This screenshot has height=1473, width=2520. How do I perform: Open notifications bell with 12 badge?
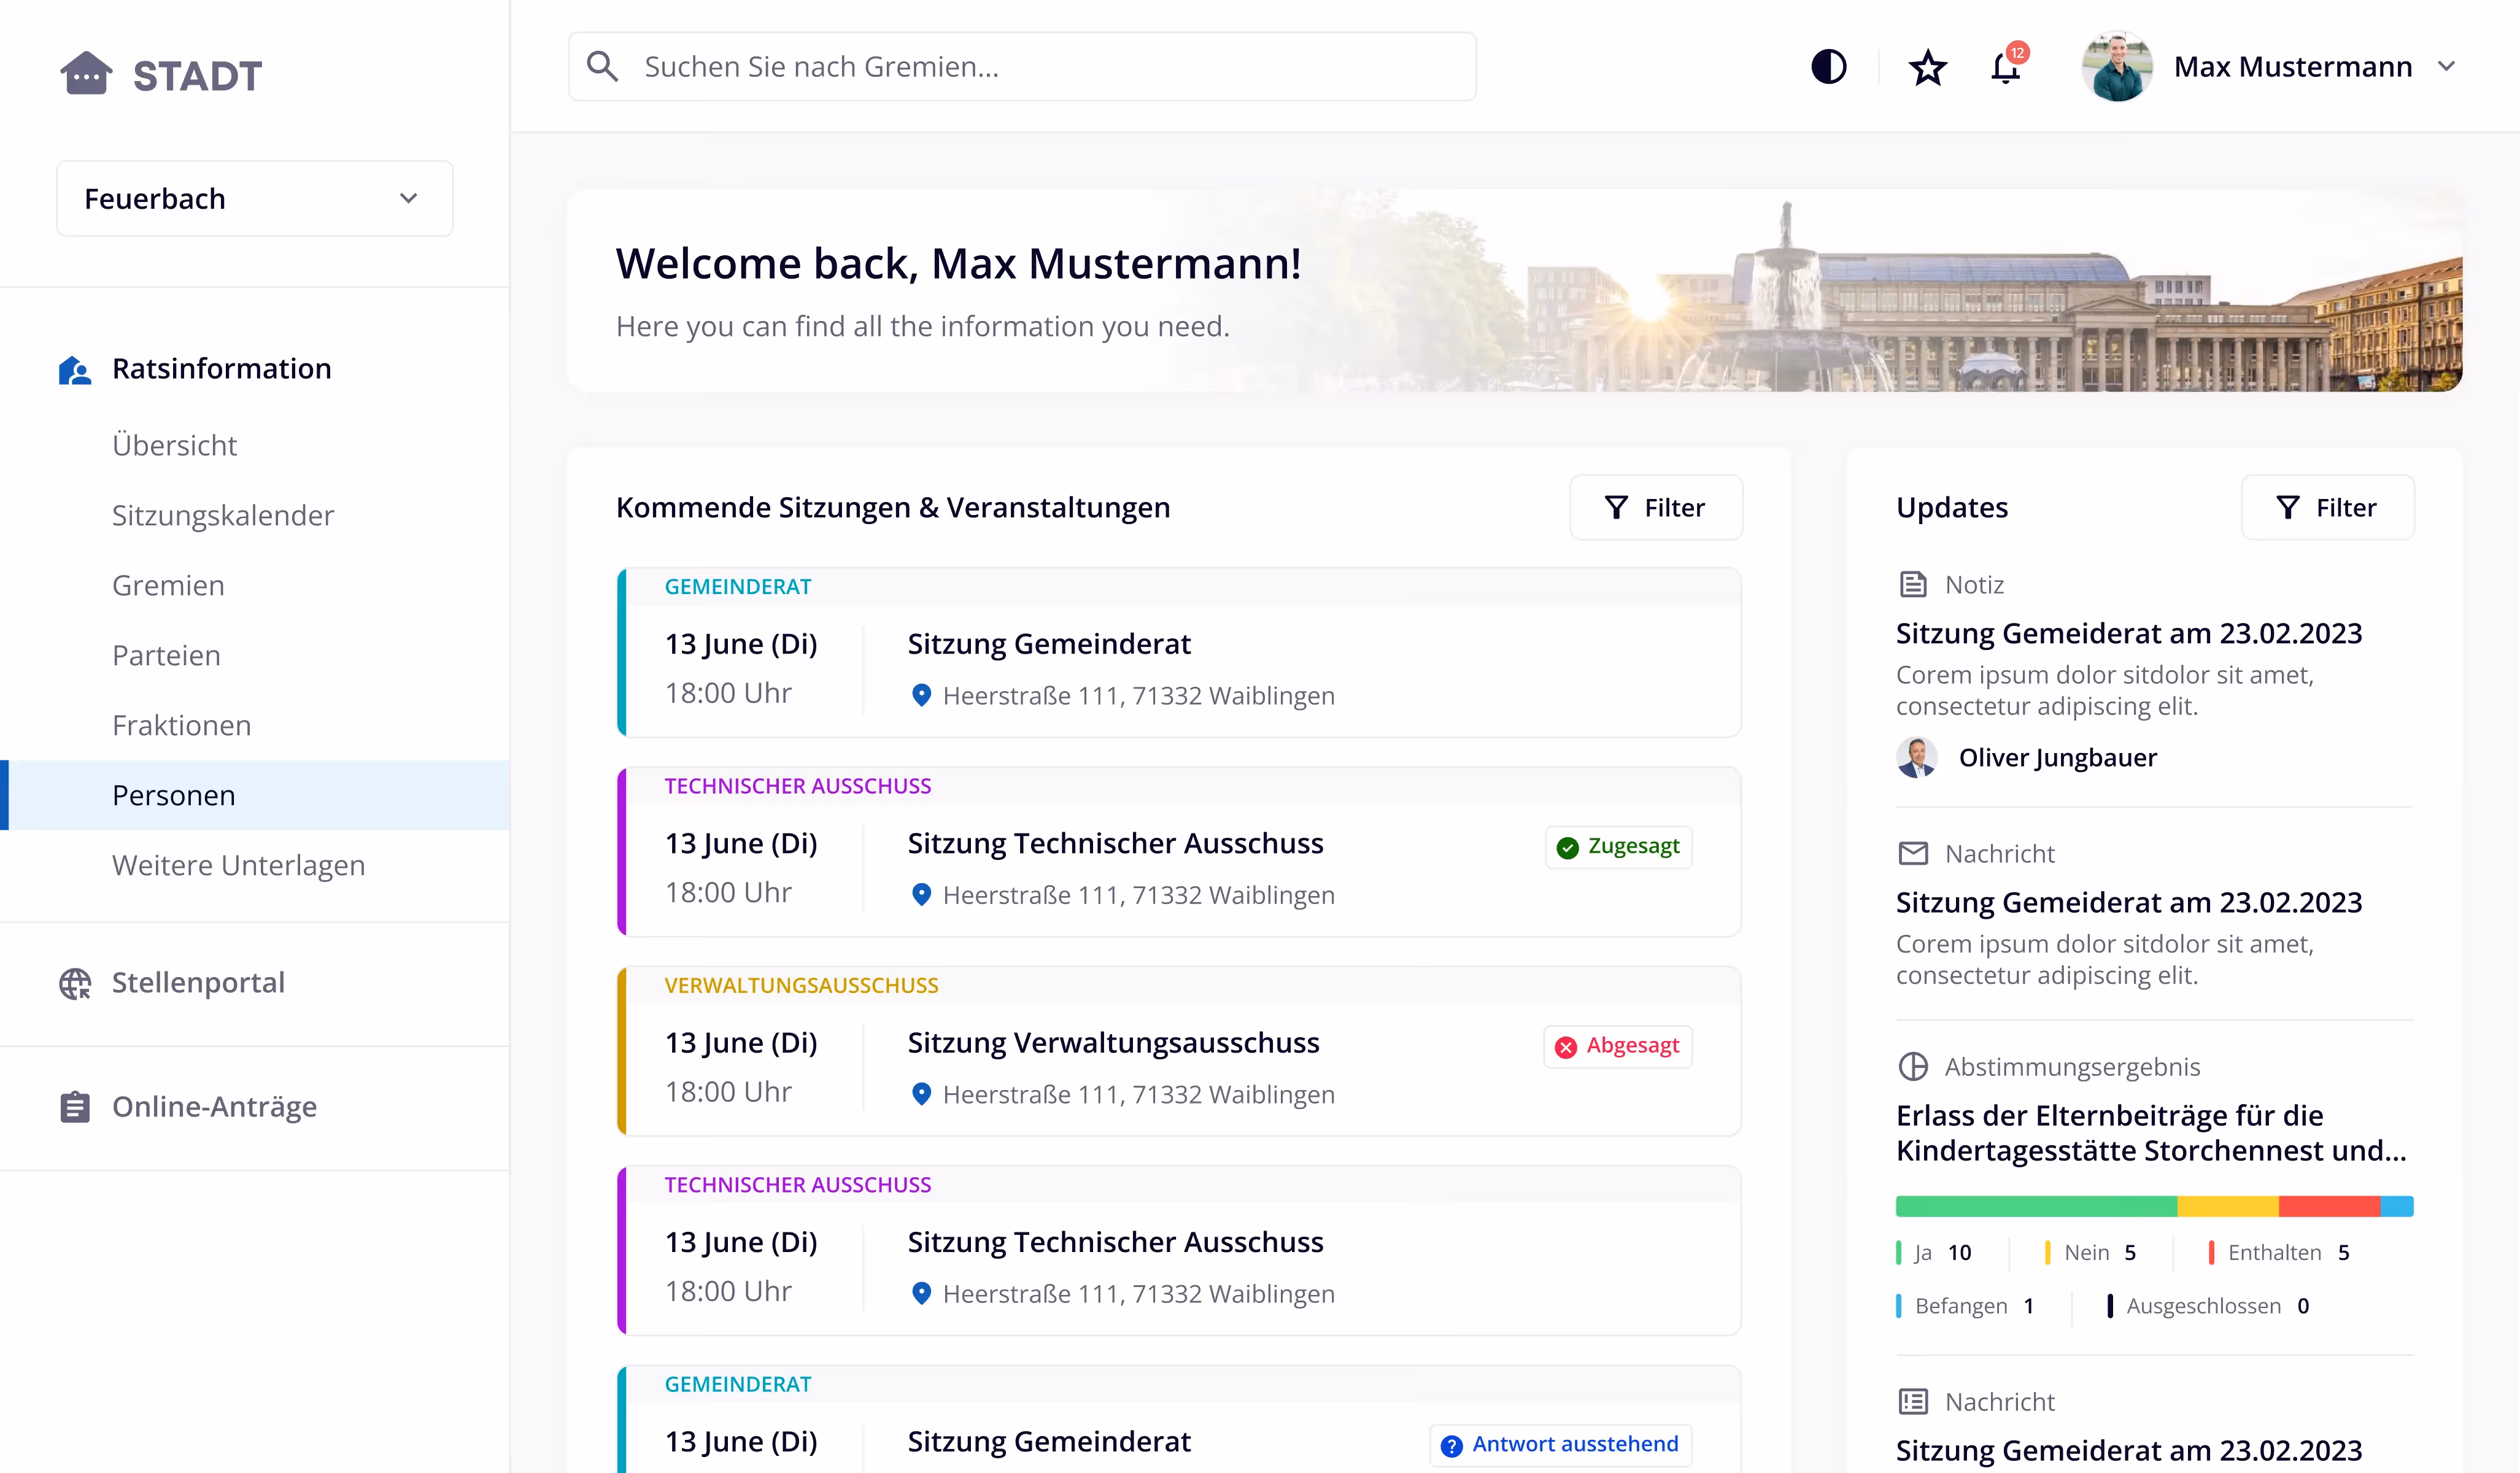pyautogui.click(x=2006, y=68)
